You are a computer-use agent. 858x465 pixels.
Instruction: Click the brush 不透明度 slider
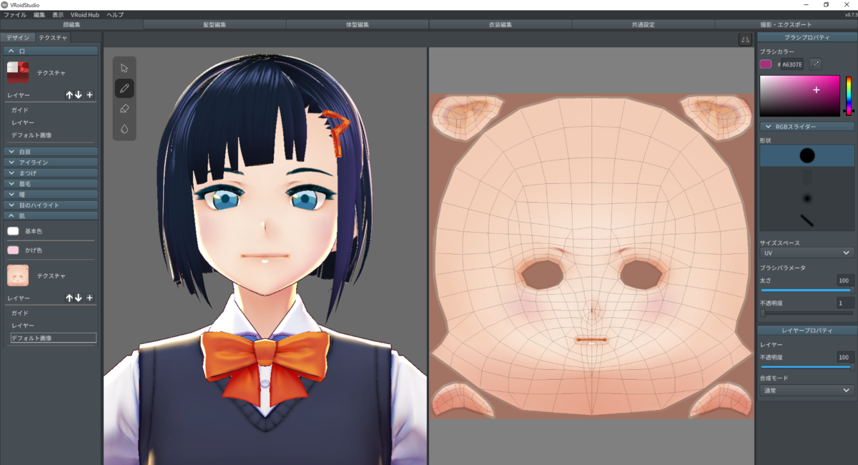point(807,313)
